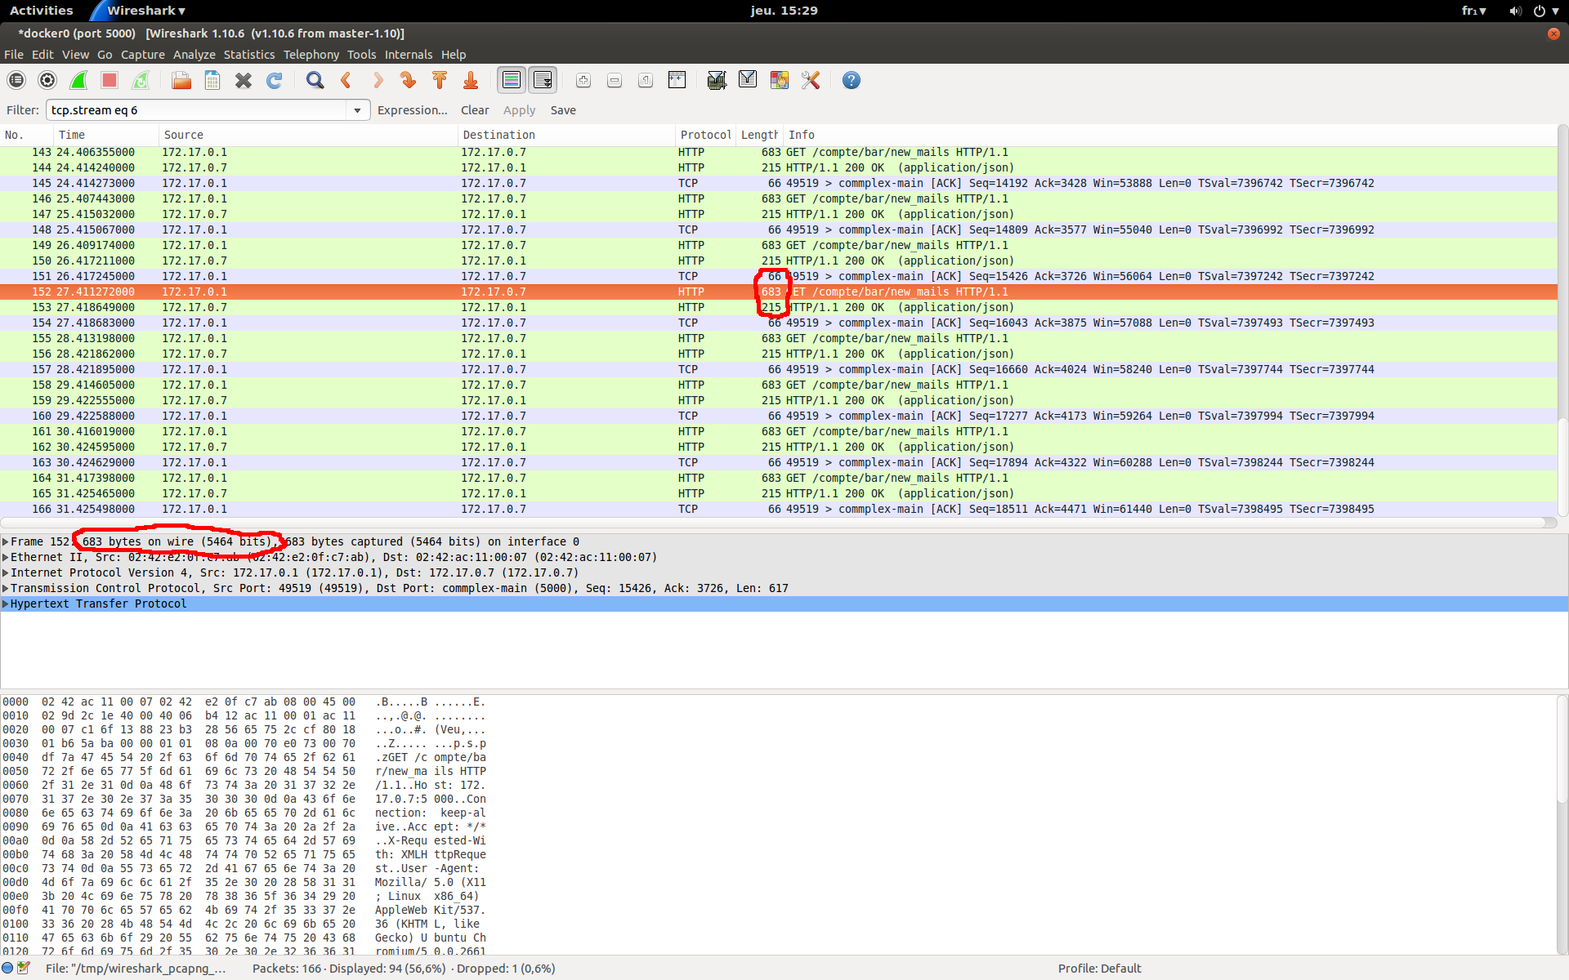Open the Statistics menu

tap(248, 55)
